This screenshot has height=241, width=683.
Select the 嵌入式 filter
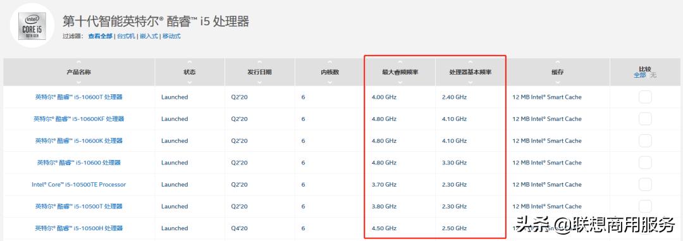point(149,36)
